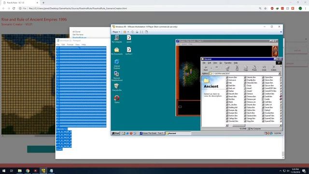Image resolution: width=309 pixels, height=174 pixels.
Task: Open File Explorer from the Windows 10 taskbar
Action: point(20,171)
